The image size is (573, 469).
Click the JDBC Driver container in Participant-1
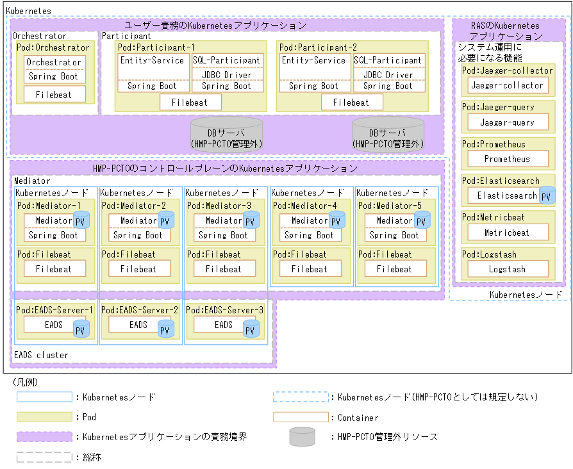(x=229, y=74)
